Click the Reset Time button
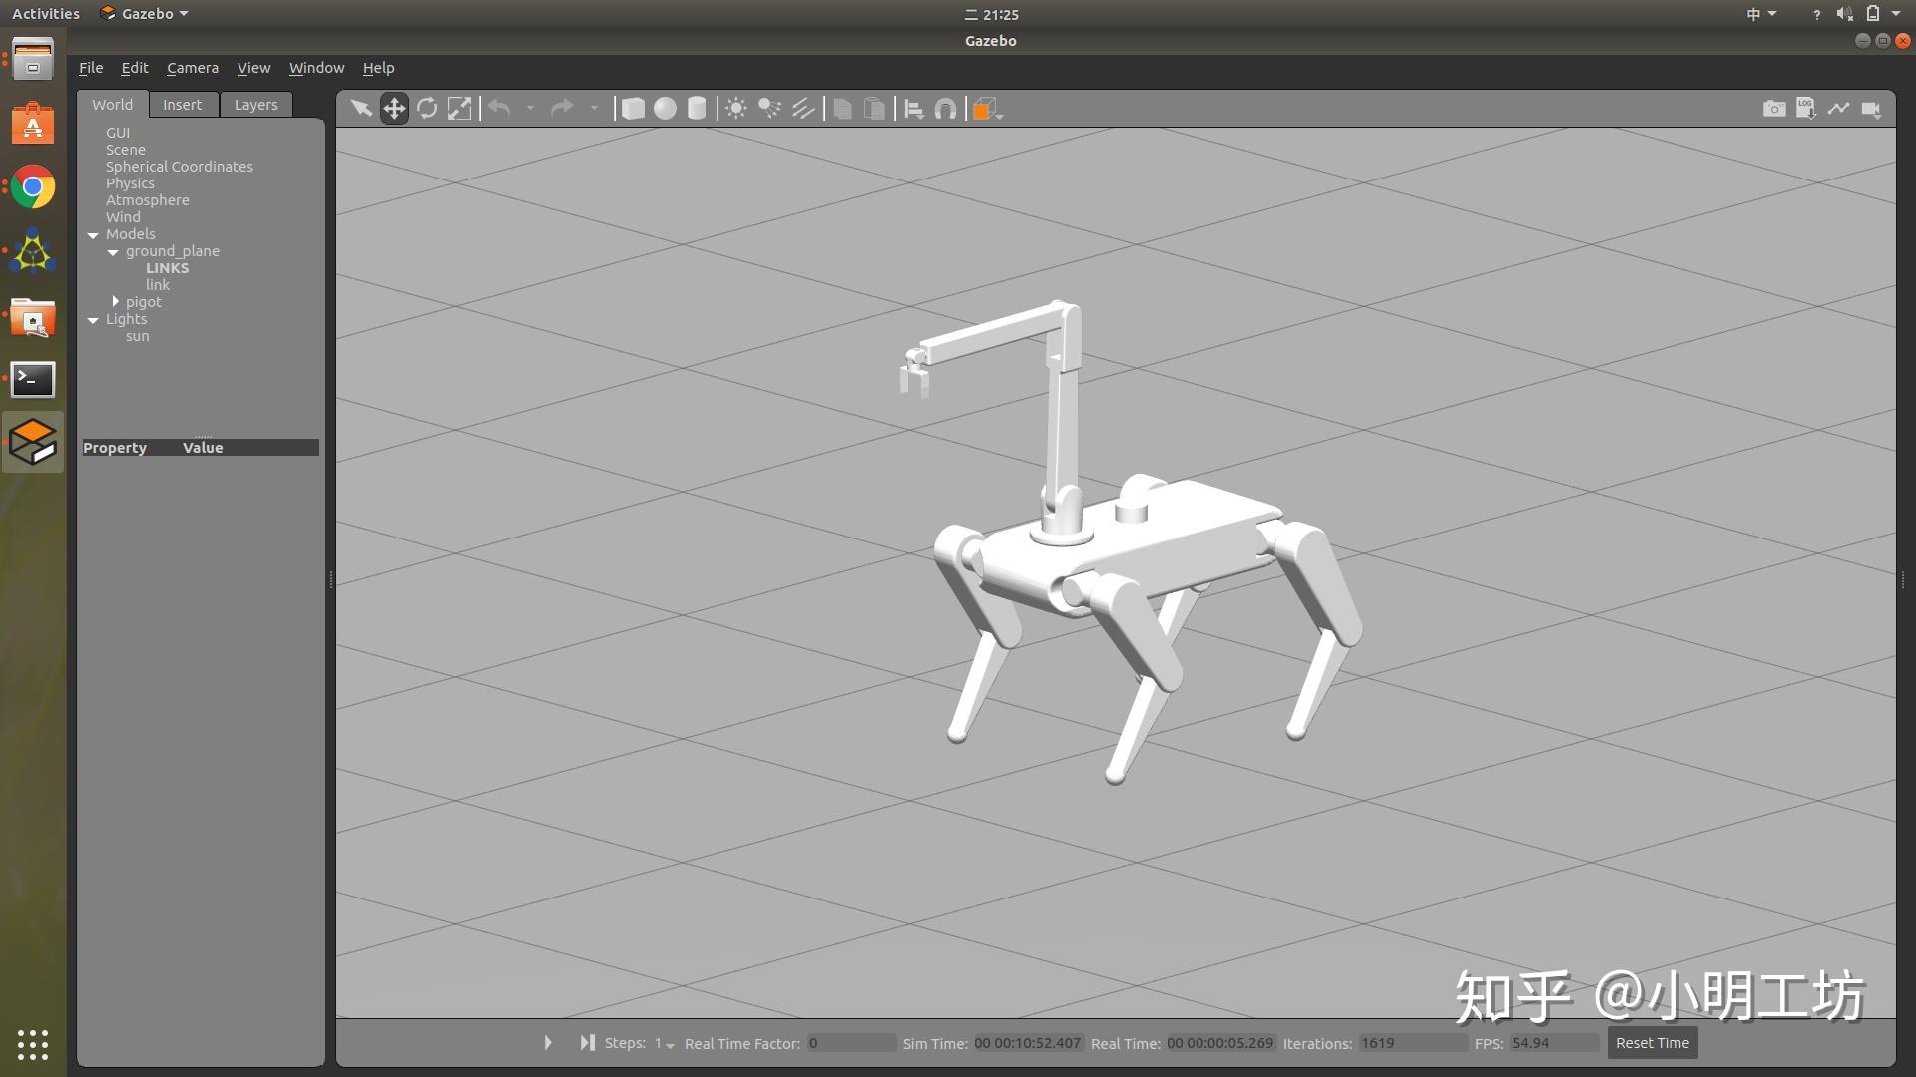The height and width of the screenshot is (1077, 1916). tap(1652, 1043)
